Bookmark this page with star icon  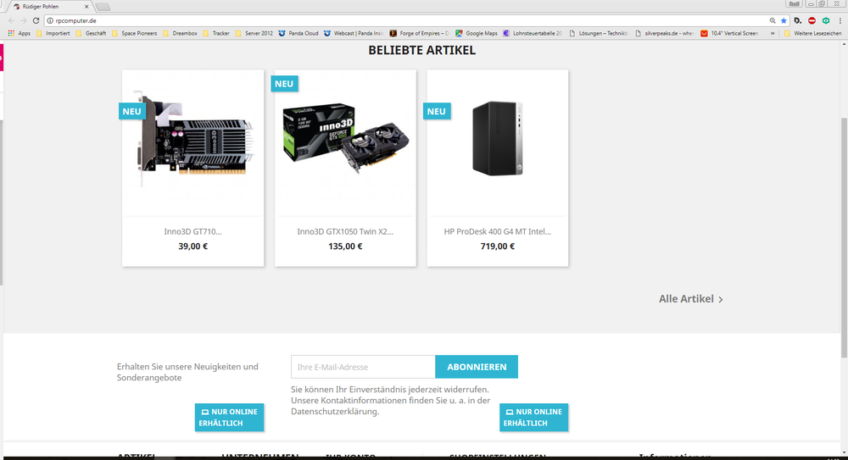click(784, 20)
